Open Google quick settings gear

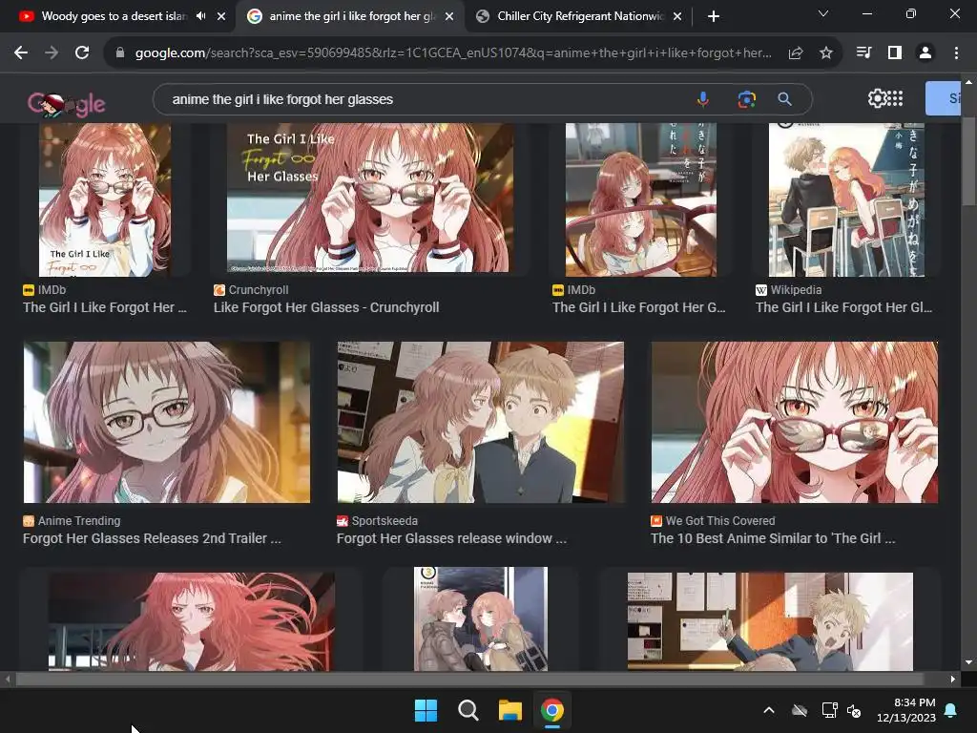(877, 98)
